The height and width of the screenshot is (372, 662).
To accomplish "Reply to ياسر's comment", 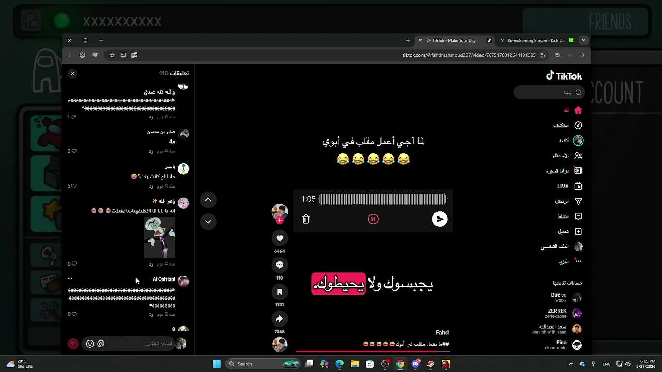I will 151,186.
